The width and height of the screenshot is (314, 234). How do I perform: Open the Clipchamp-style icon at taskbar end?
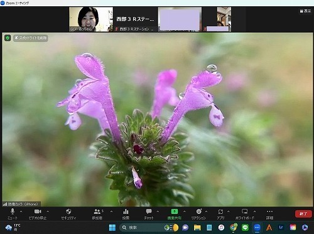(x=305, y=227)
